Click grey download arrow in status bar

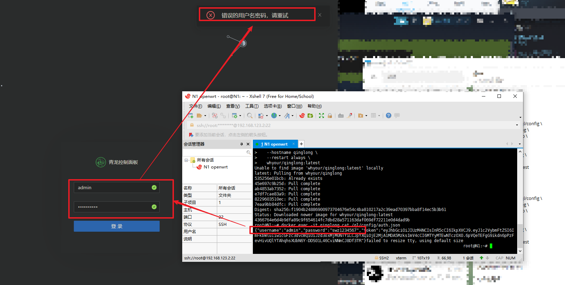click(x=487, y=258)
